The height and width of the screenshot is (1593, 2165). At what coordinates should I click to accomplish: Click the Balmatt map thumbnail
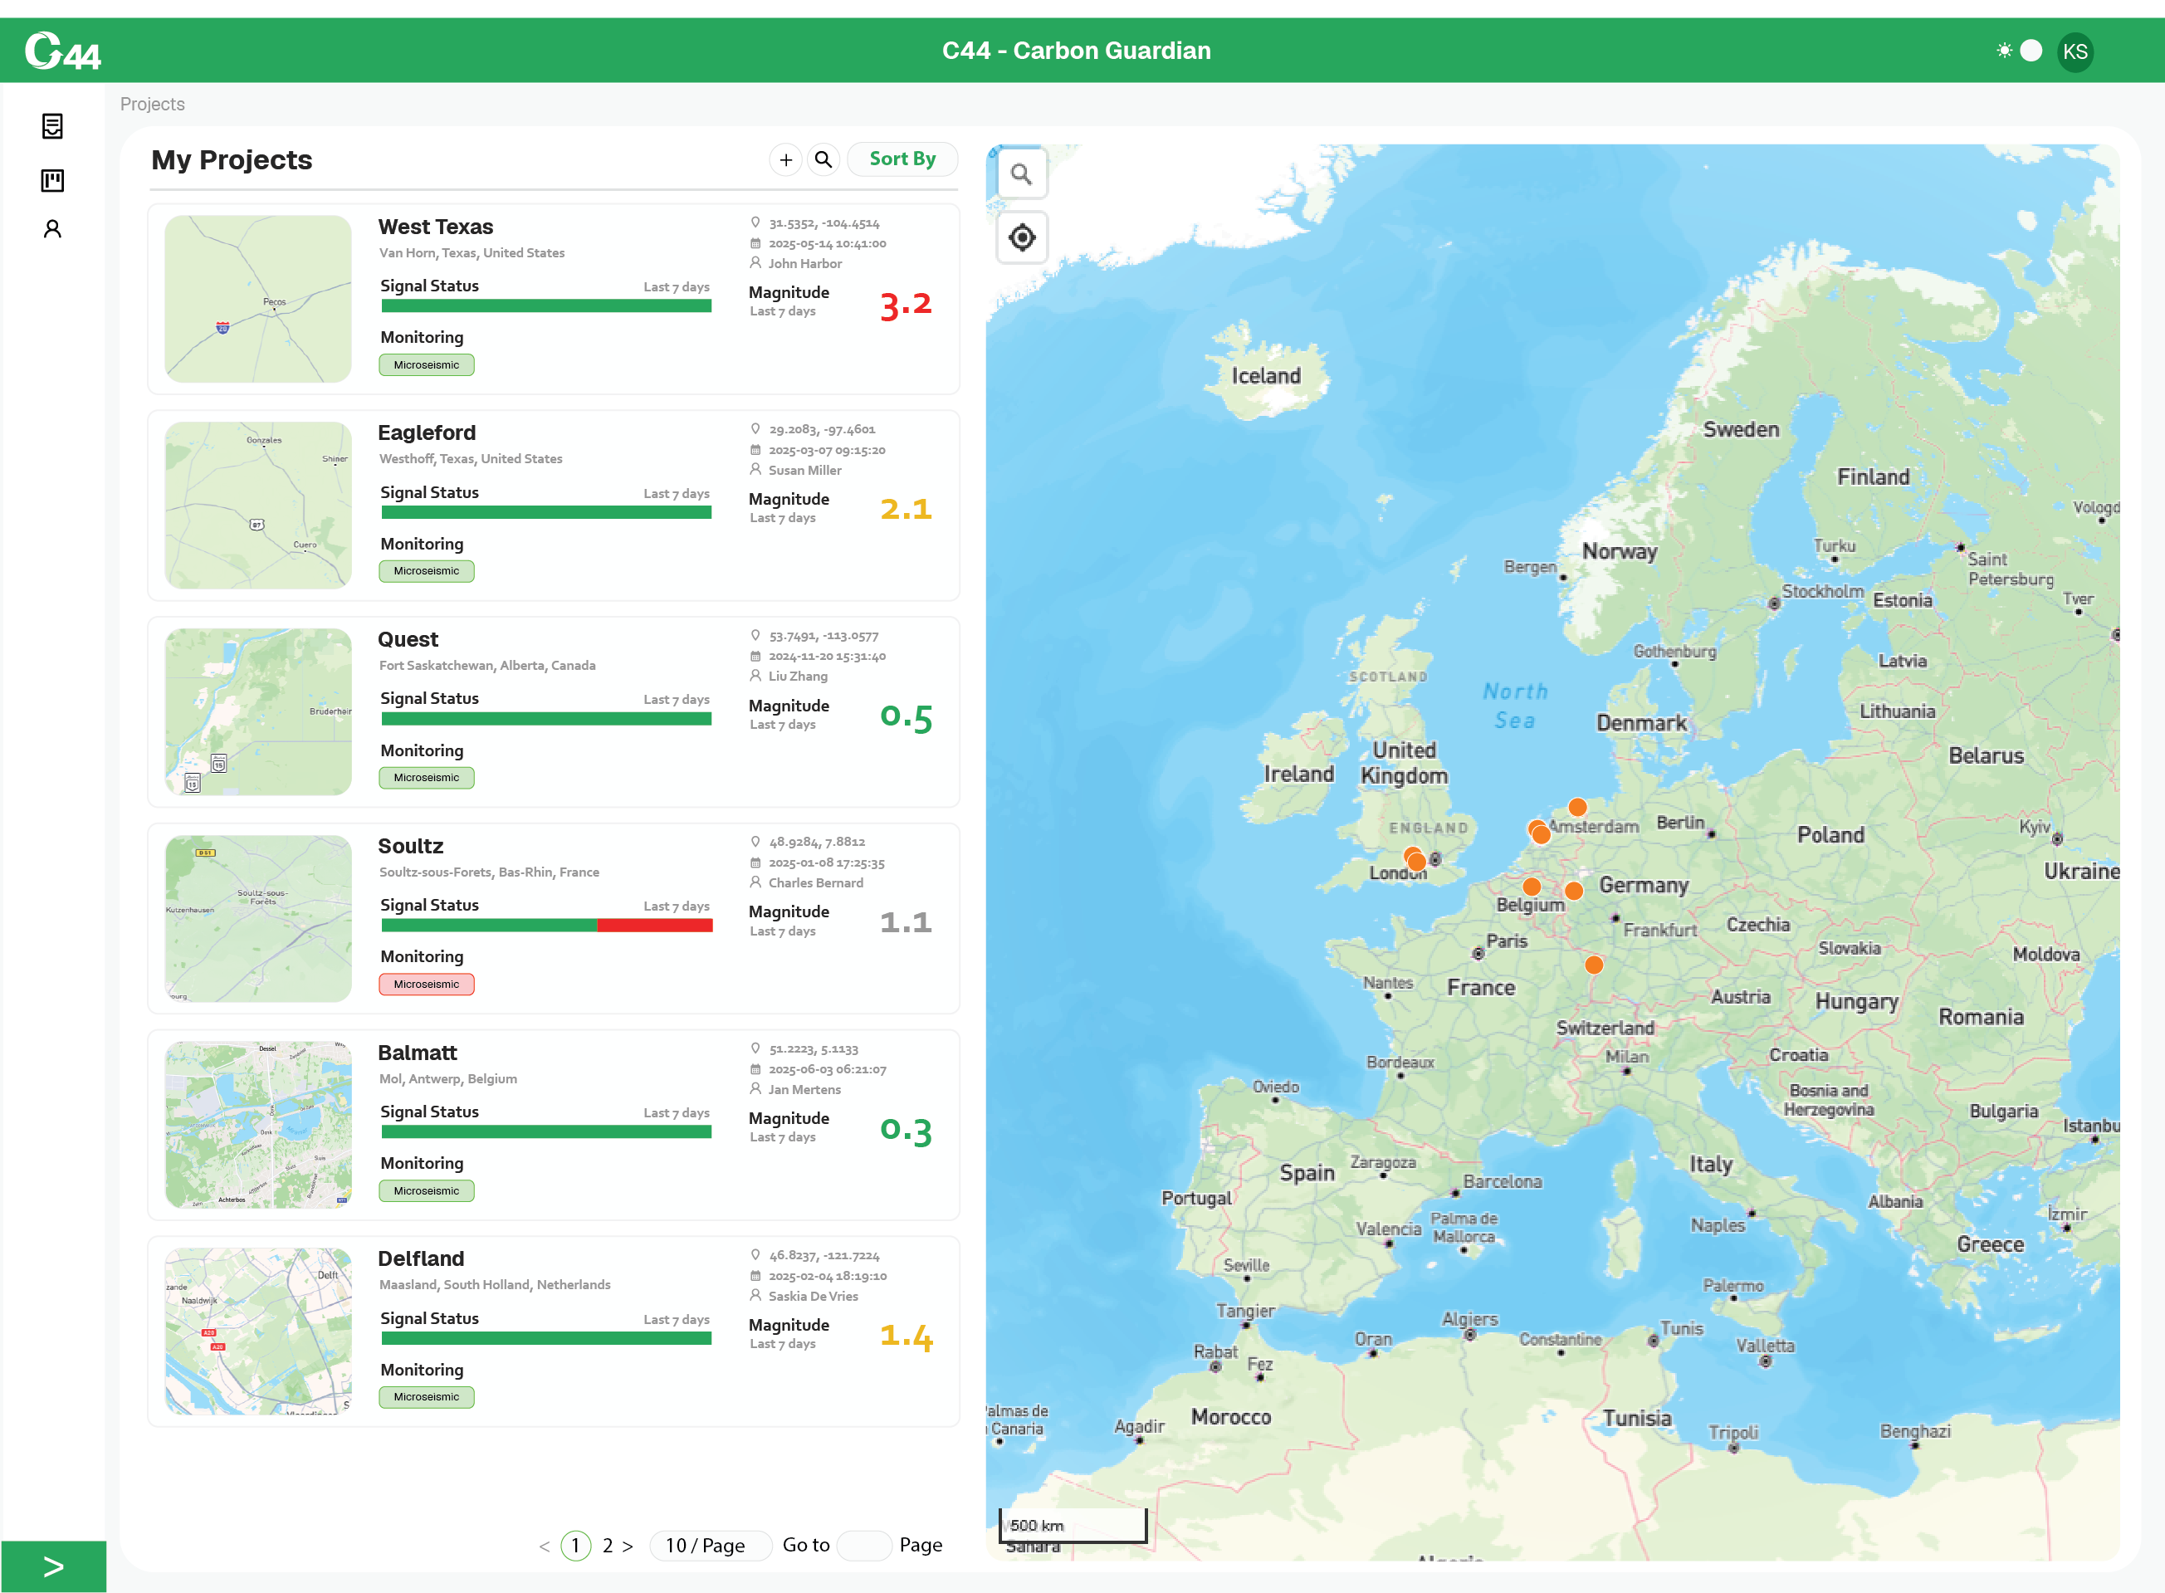pos(257,1124)
